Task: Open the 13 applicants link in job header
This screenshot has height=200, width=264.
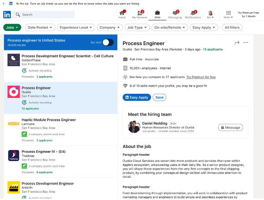Action: (213, 49)
